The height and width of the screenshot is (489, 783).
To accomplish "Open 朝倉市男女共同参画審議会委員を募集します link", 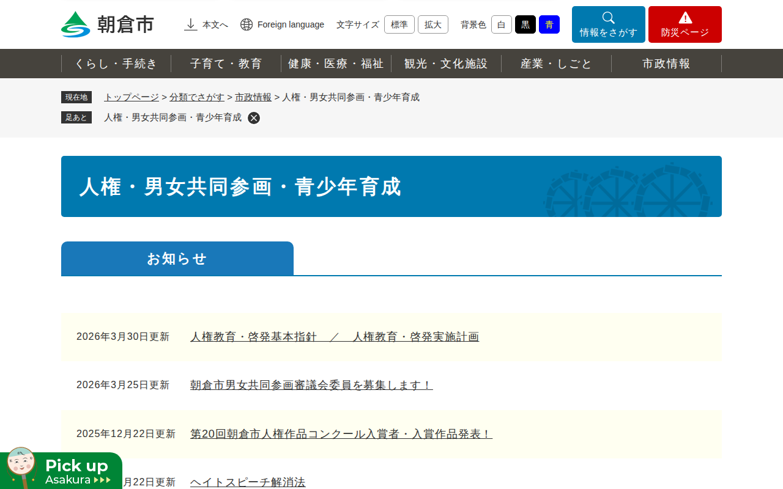I will (311, 385).
